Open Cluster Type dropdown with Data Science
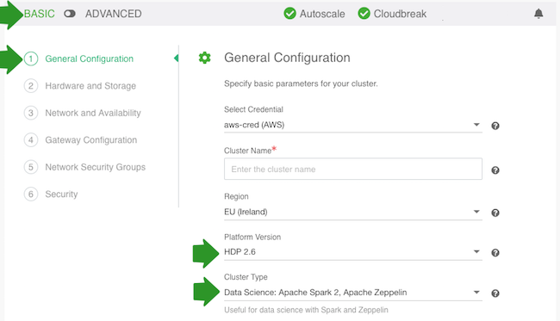 tap(353, 293)
